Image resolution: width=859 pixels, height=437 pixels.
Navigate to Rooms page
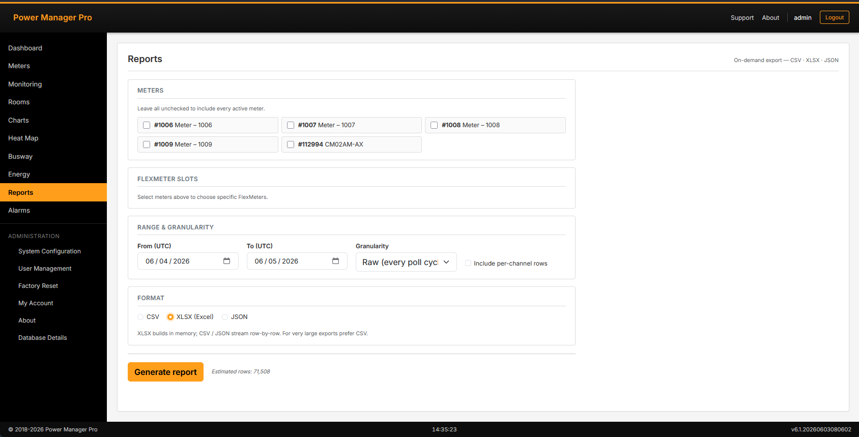click(x=53, y=102)
